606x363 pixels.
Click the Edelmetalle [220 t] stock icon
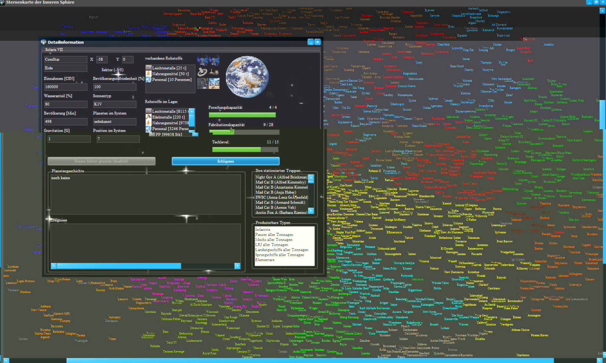coord(149,117)
